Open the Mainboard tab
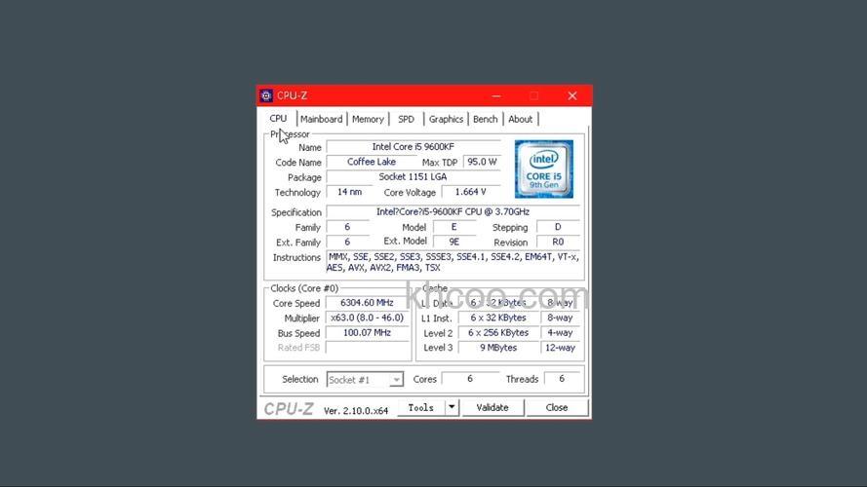Screen dimensions: 867x487 [321, 119]
